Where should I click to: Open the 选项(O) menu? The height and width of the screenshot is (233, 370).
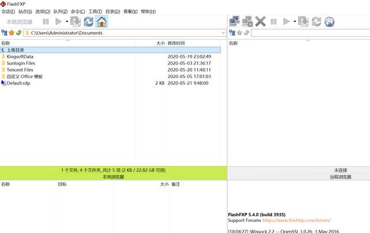(x=43, y=12)
